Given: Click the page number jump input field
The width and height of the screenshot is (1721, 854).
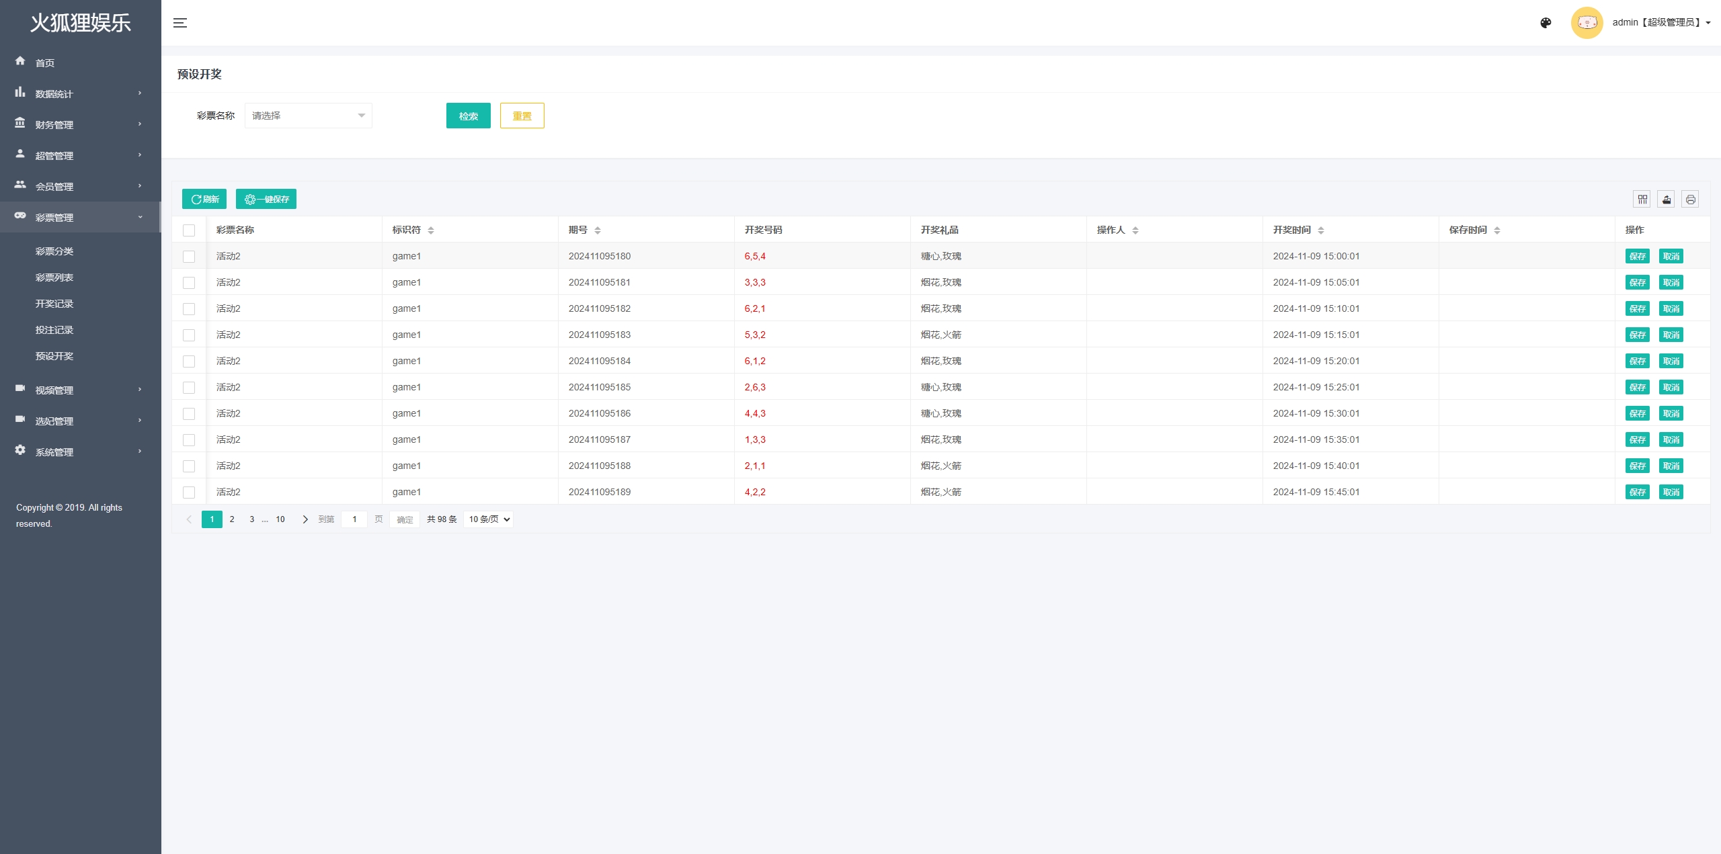Looking at the screenshot, I should 354,519.
